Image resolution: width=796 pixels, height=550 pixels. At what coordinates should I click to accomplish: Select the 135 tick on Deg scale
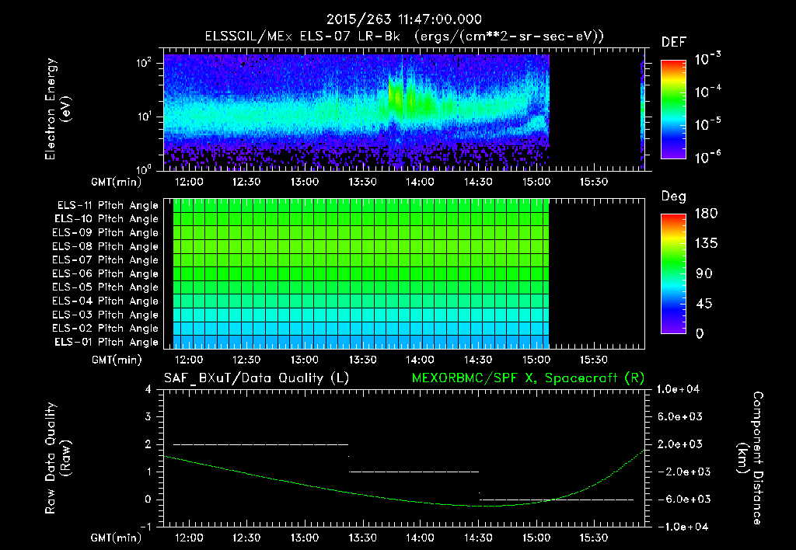tap(706, 244)
